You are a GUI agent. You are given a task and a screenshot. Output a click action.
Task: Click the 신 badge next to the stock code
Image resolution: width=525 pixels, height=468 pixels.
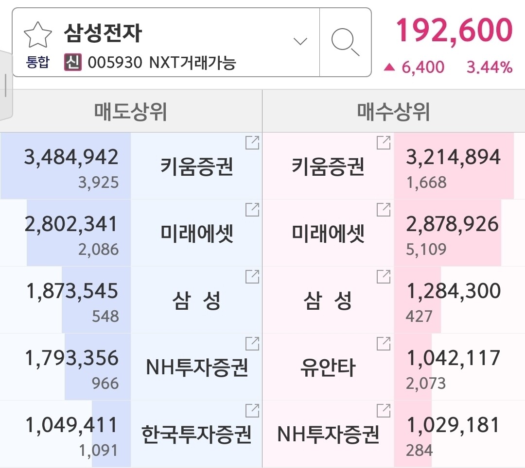(x=73, y=63)
